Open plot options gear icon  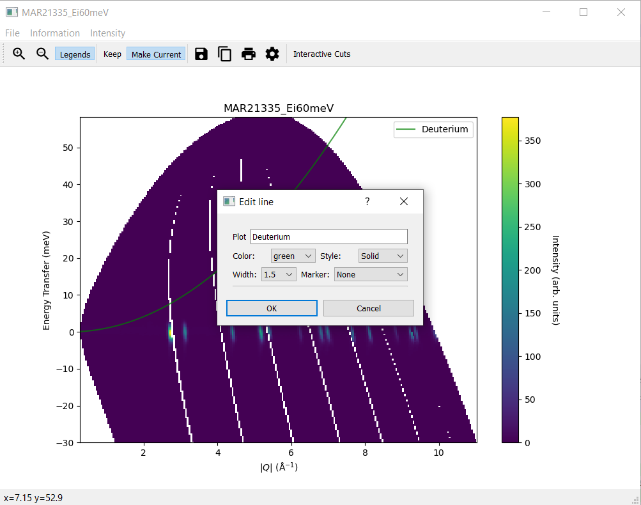click(272, 54)
